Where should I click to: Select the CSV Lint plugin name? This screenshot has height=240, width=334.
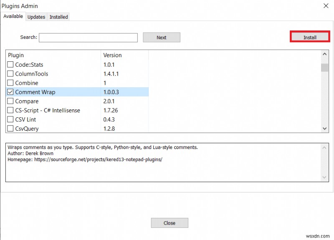coord(25,119)
